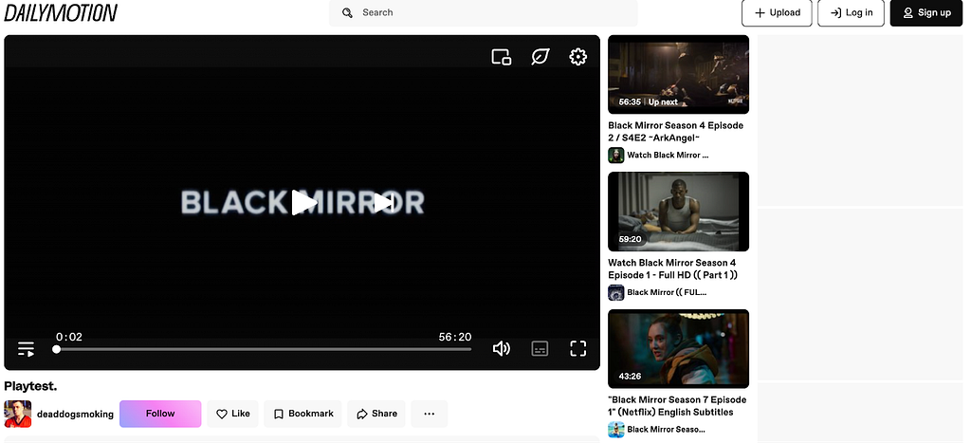Viewport: 971px width, 443px height.
Task: Click the Playtest. video title
Action: pyautogui.click(x=30, y=386)
